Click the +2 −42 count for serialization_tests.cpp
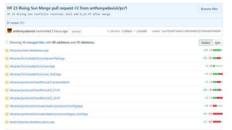232x130 pixels. pos(207,122)
